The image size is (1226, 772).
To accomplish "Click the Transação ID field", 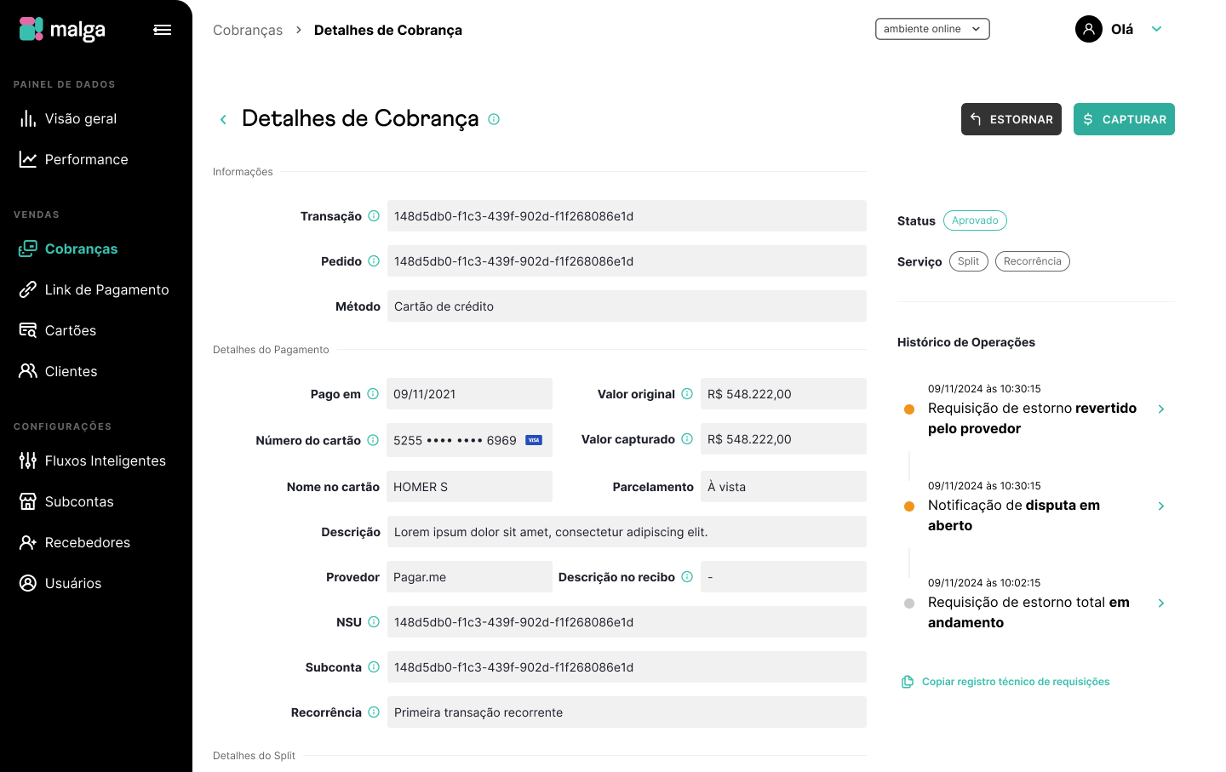I will pos(627,216).
